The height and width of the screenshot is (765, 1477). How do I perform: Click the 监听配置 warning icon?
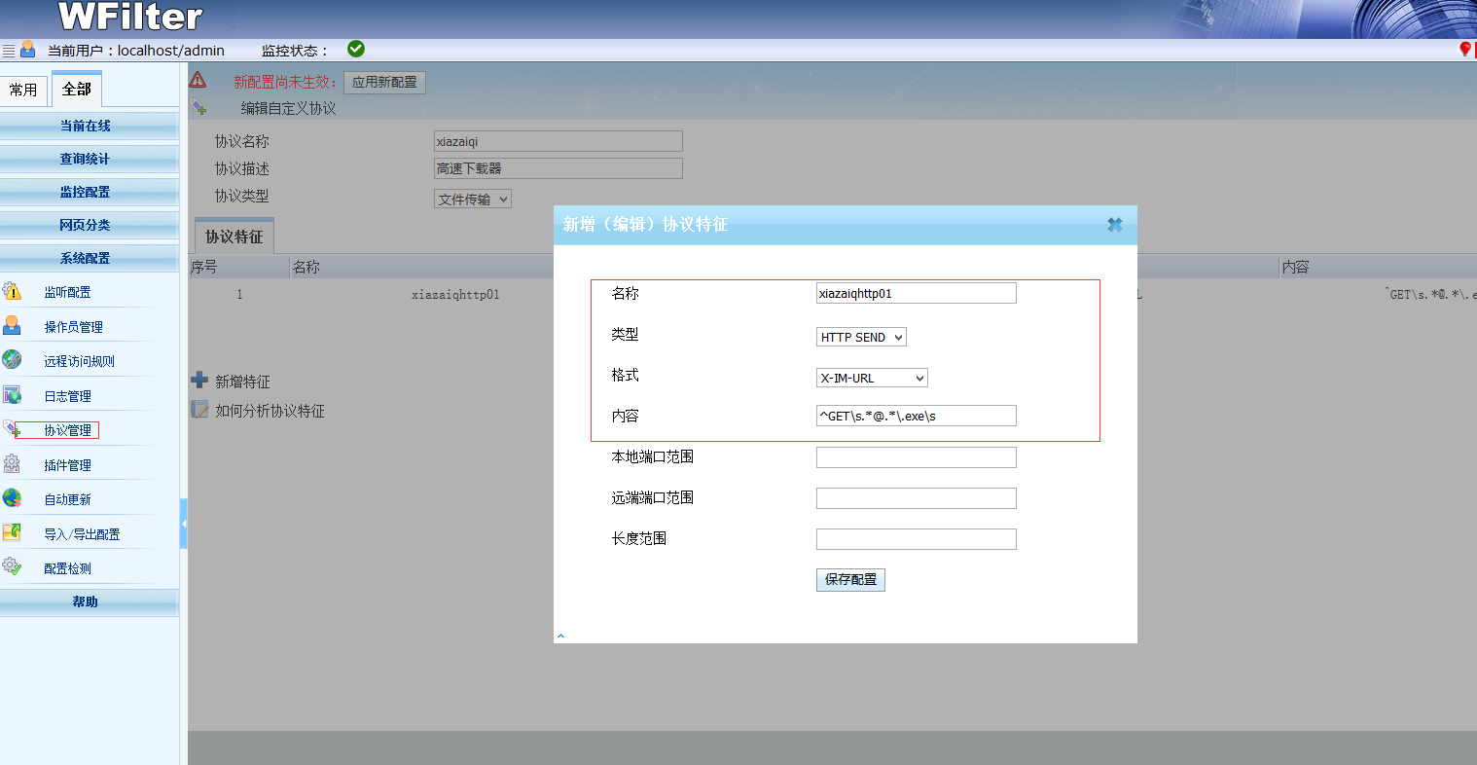tap(12, 291)
